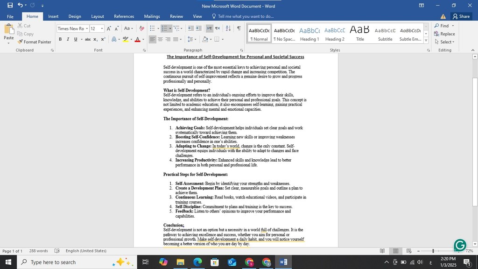
Task: Switch to the Layout tab
Action: 98,16
